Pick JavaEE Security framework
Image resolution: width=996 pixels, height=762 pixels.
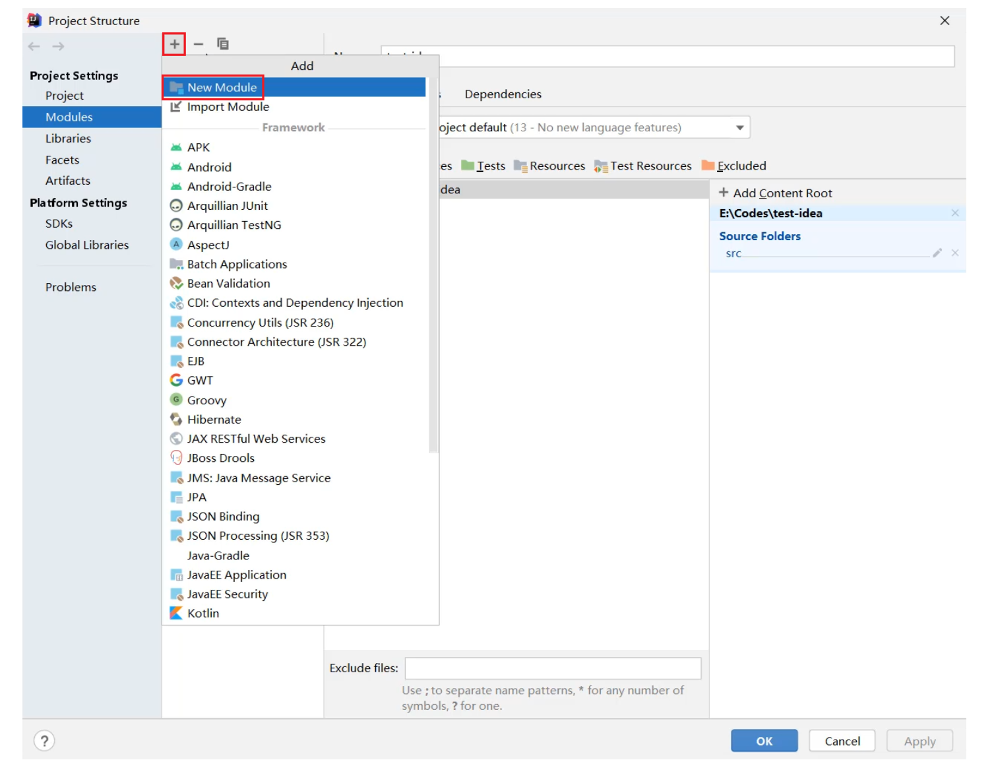294,594
